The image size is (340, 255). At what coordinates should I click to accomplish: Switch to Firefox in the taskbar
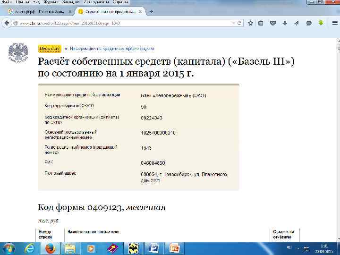tap(50, 249)
